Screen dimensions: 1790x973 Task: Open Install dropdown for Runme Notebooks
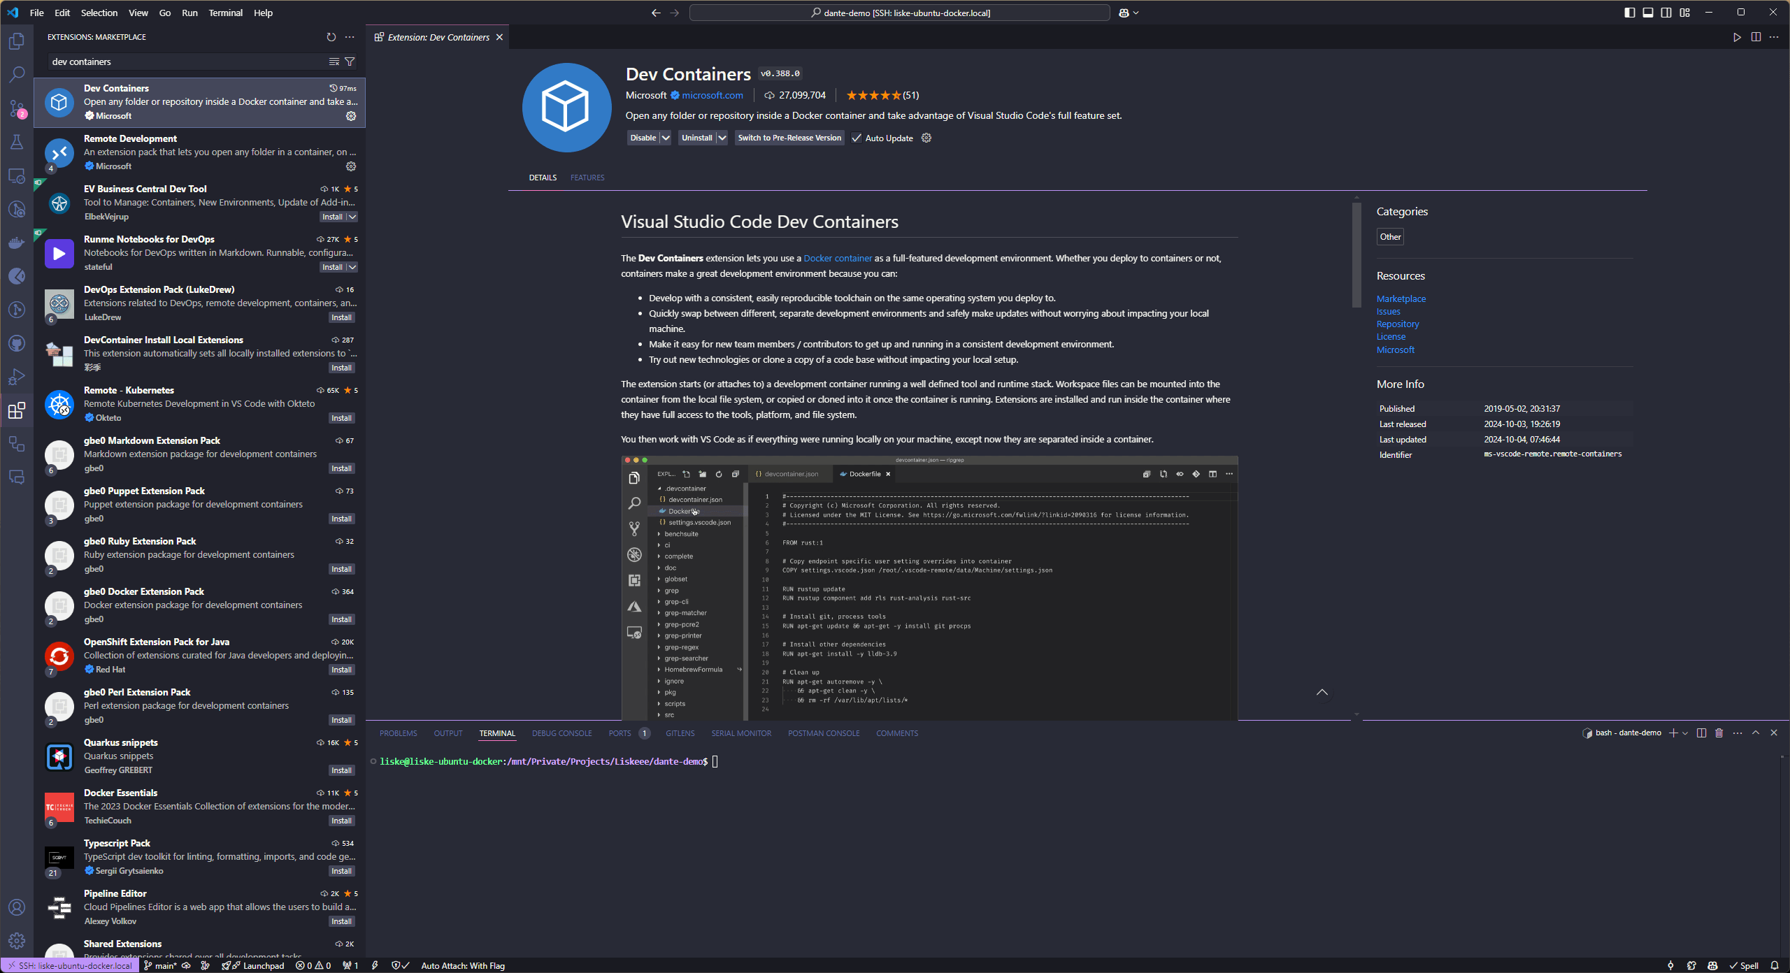352,267
